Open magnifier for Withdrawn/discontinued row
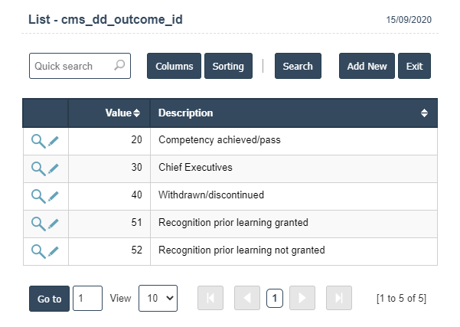This screenshot has height=327, width=460. click(x=38, y=196)
